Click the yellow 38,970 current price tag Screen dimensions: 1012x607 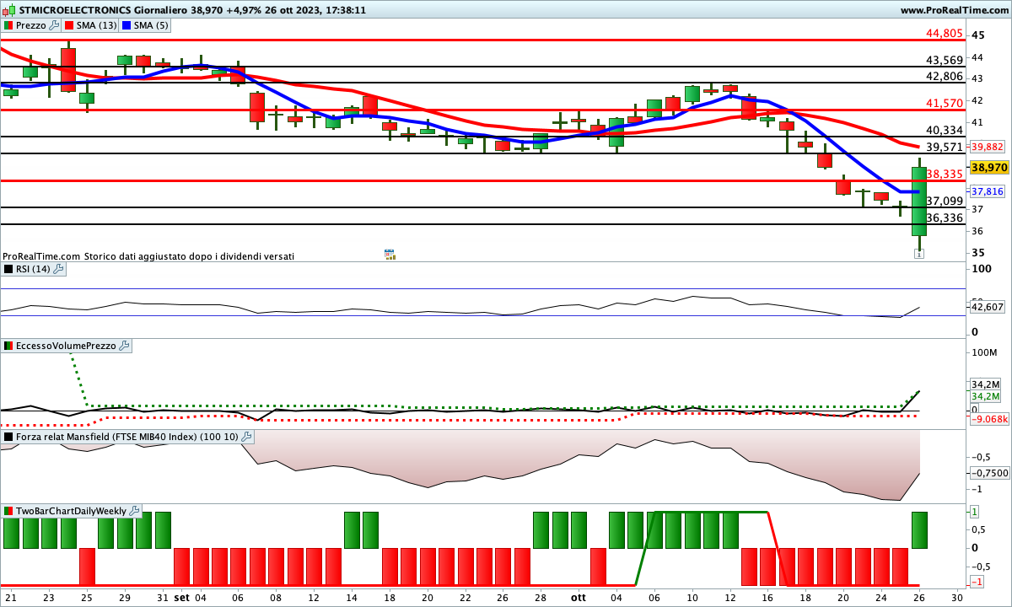988,168
